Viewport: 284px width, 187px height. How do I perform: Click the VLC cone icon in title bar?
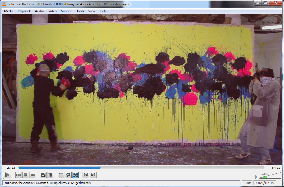(4, 4)
